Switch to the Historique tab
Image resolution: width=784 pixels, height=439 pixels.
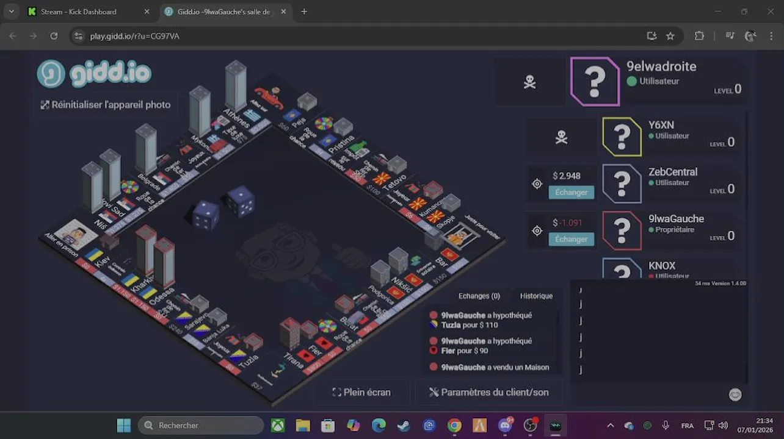pos(536,296)
